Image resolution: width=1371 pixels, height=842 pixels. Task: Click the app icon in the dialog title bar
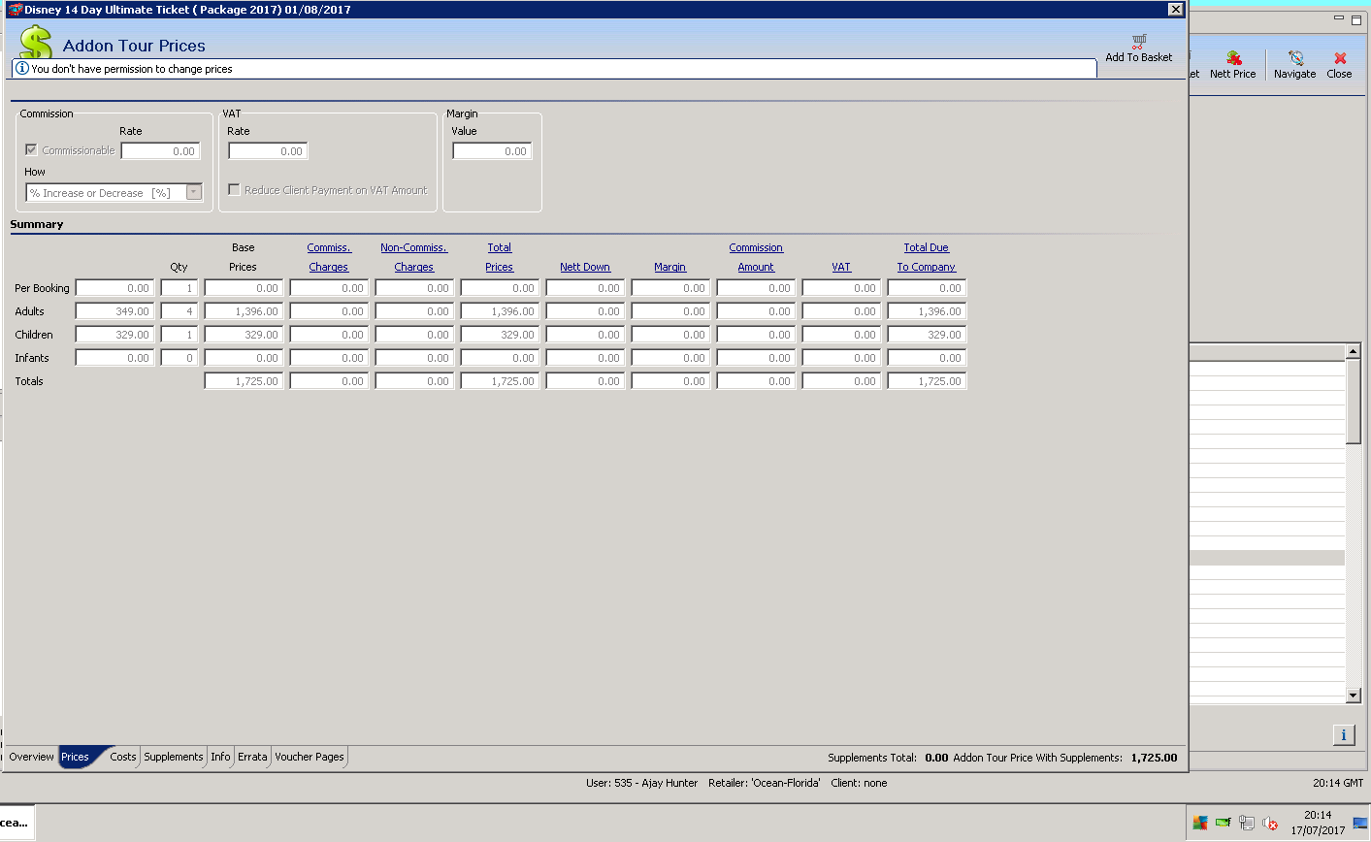(15, 10)
